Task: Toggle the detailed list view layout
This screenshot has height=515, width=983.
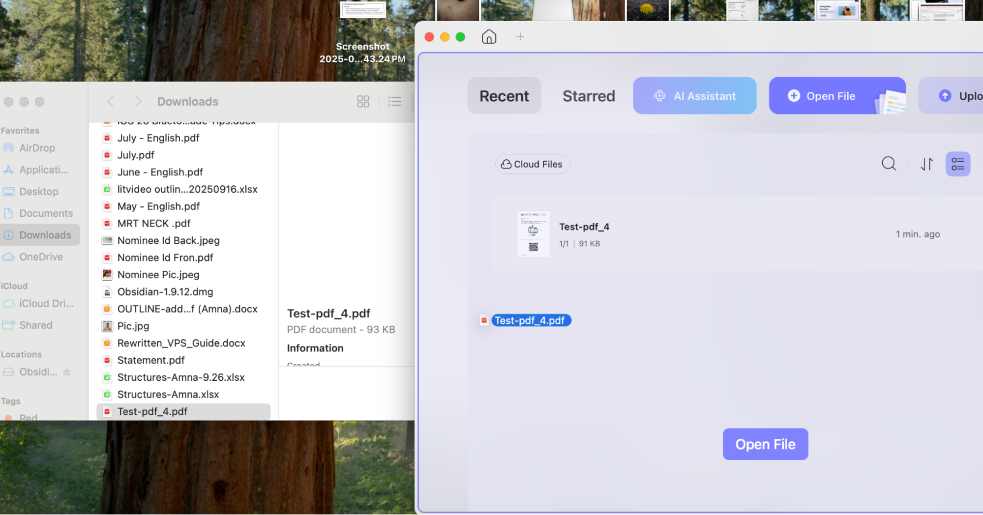Action: (x=957, y=164)
